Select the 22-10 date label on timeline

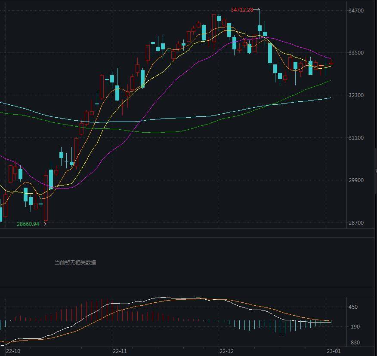(x=13, y=351)
